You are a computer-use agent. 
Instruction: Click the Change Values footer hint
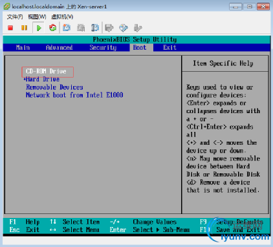(x=155, y=222)
